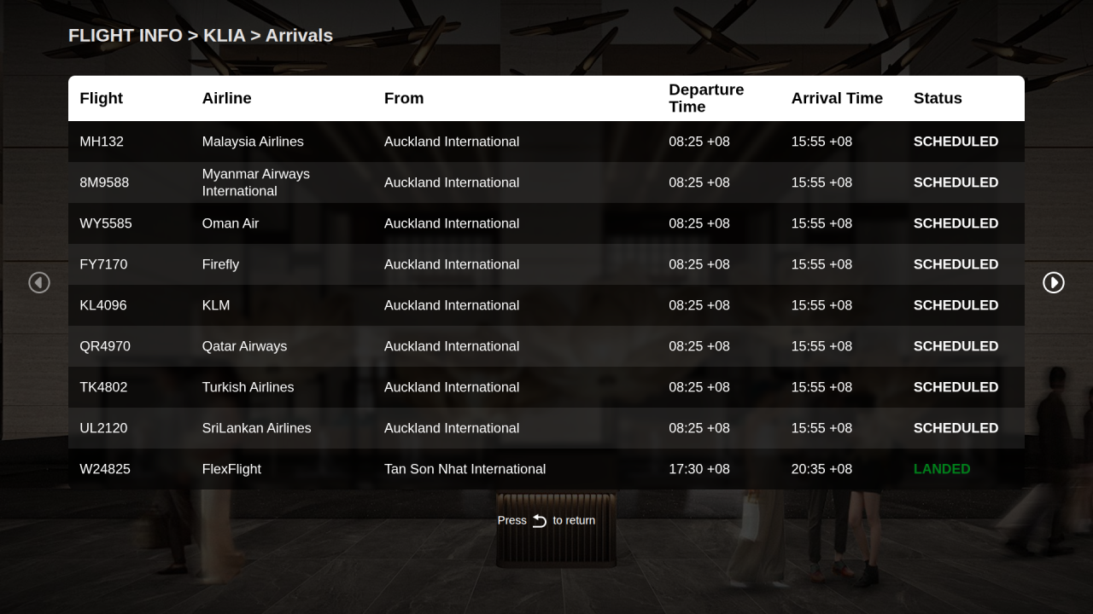Viewport: 1093px width, 614px height.
Task: Sort by the Airline column header
Action: 226,98
